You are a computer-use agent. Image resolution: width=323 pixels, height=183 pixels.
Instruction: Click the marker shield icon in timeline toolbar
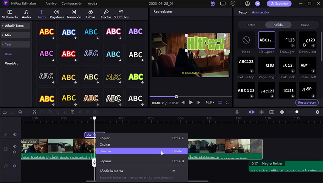tap(73, 112)
